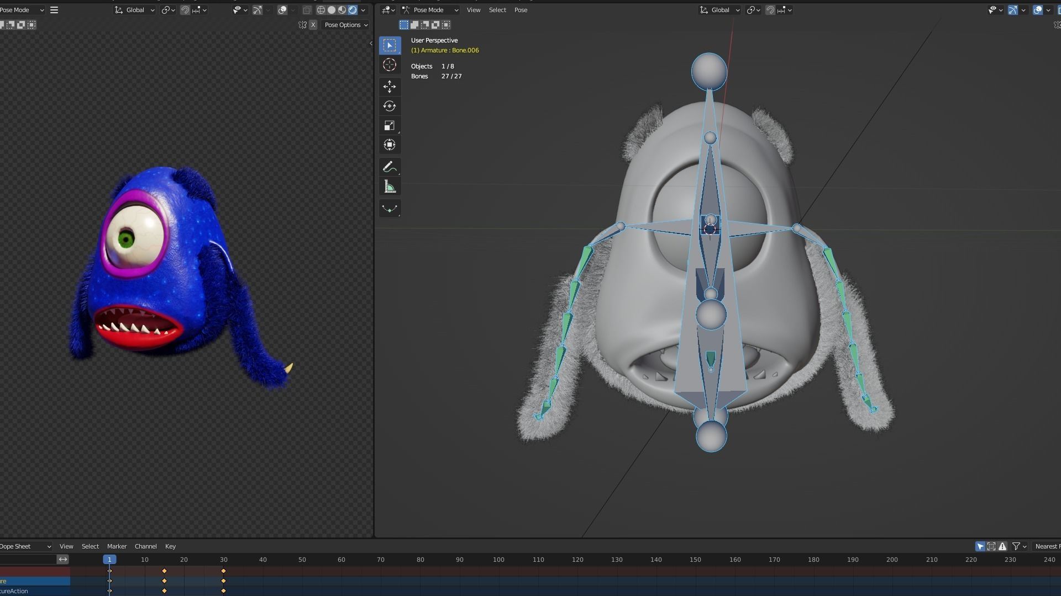Enable snapping with the magnet icon

(x=185, y=10)
